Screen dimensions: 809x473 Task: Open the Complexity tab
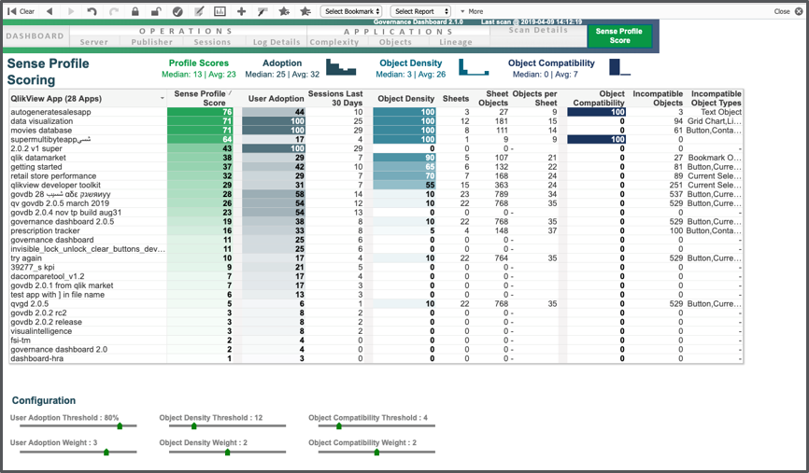tap(334, 42)
